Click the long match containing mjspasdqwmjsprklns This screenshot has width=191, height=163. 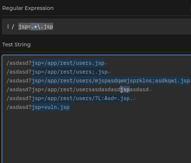point(111,81)
